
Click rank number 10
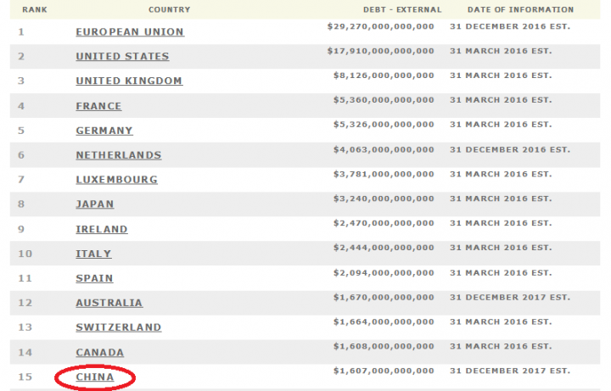25,254
